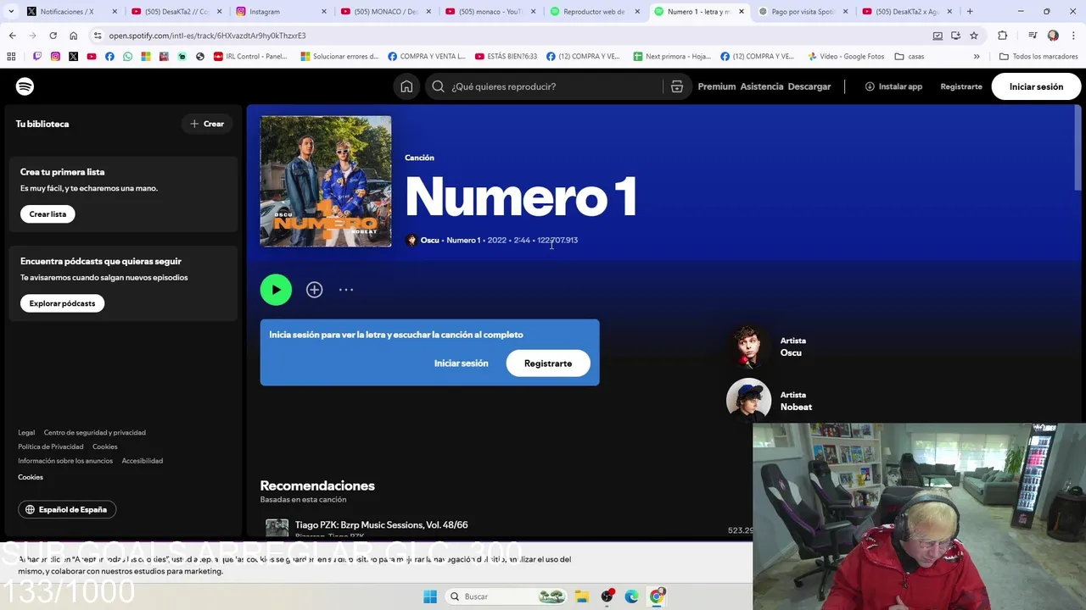Open casas bookmark folder
This screenshot has width=1086, height=610.
coord(910,57)
